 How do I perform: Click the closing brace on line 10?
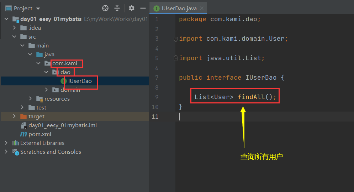[181, 107]
